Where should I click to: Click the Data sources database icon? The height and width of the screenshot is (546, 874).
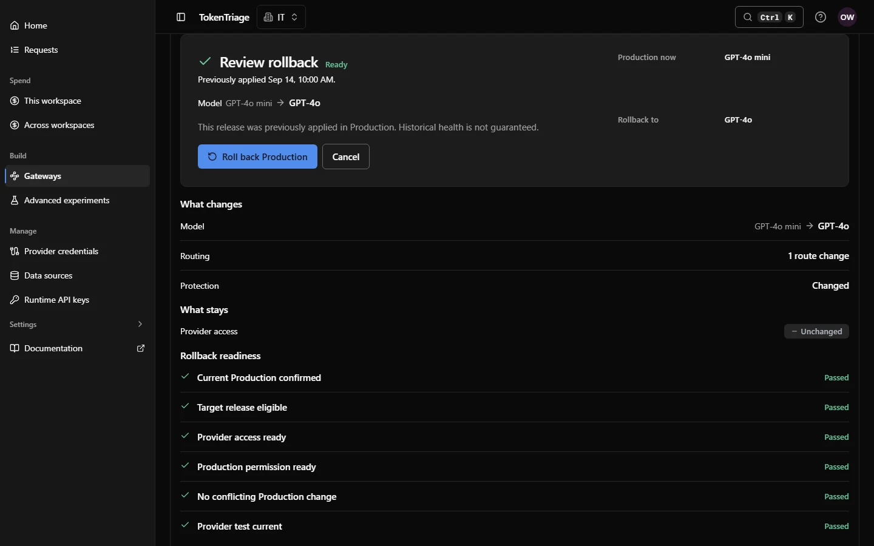(15, 275)
